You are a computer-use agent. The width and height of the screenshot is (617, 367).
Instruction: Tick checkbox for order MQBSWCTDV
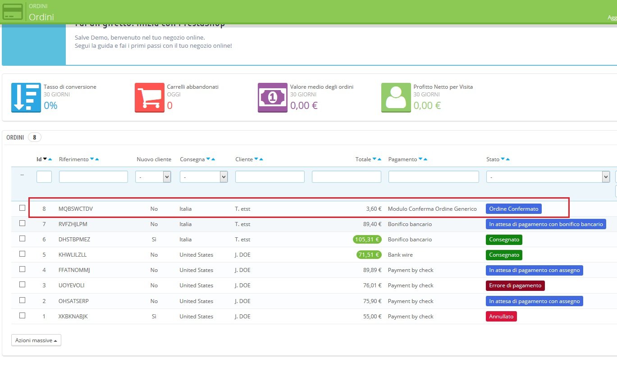22,208
